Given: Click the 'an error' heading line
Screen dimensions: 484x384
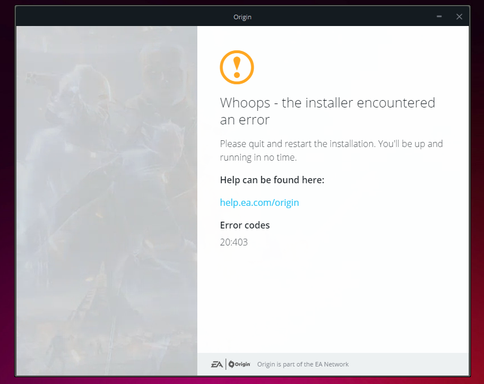Looking at the screenshot, I should point(245,120).
